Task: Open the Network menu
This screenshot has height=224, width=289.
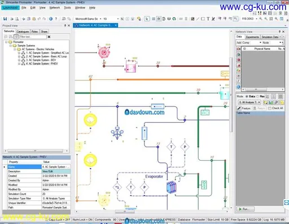Action: pyautogui.click(x=55, y=7)
